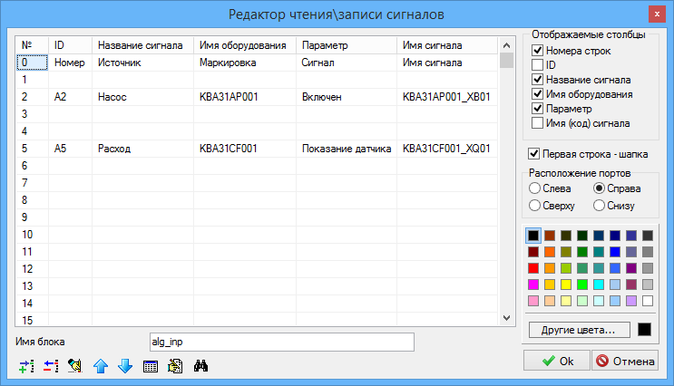Click the paintbrush icon in bottom toolbar
Viewport: 674px width, 386px height.
click(x=75, y=366)
